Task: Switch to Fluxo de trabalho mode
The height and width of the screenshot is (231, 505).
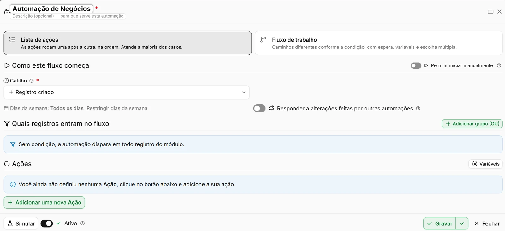Action: pos(379,43)
